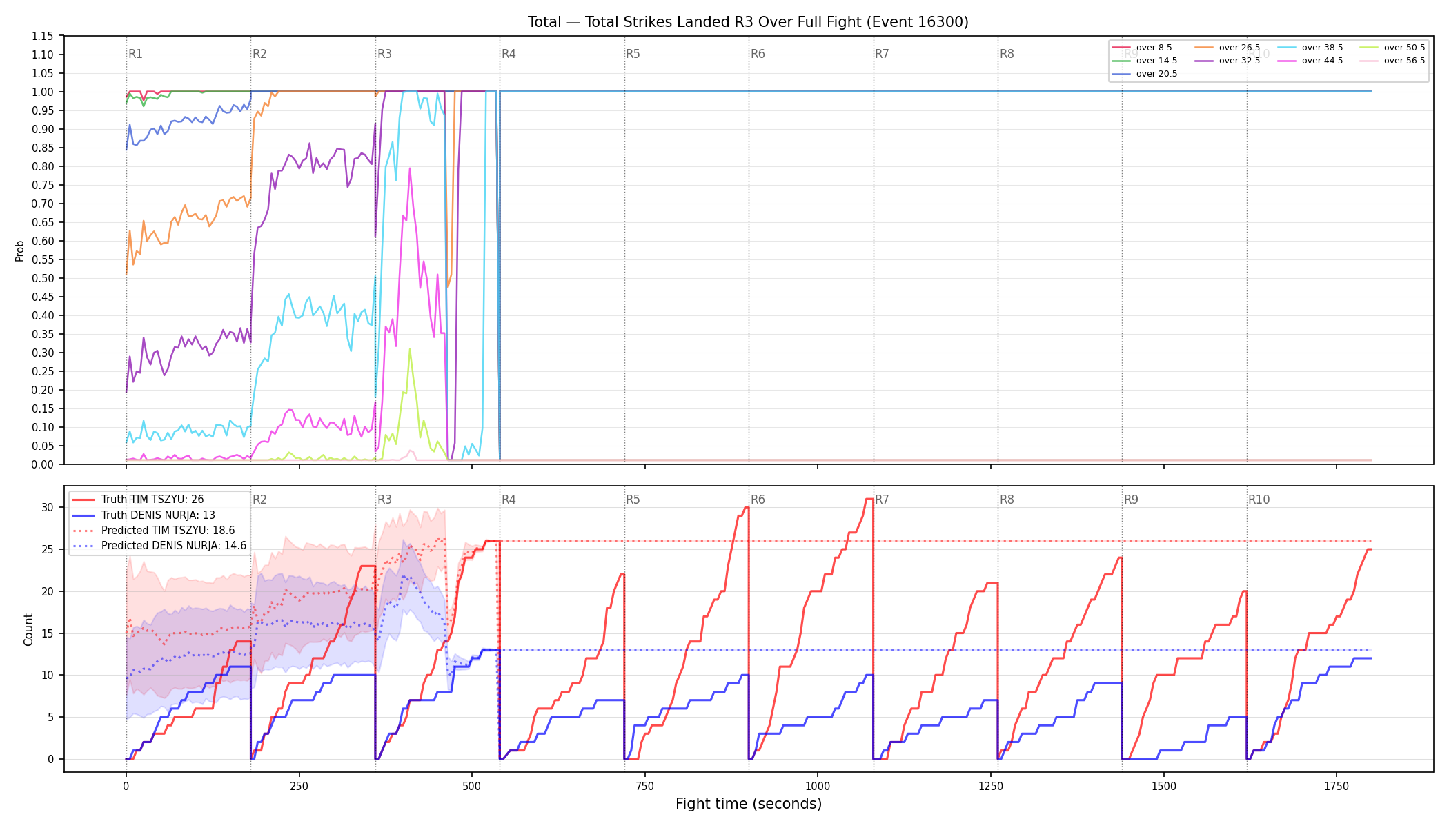This screenshot has width=1449, height=828.
Task: Click the 250 tick on time axis
Action: (299, 786)
